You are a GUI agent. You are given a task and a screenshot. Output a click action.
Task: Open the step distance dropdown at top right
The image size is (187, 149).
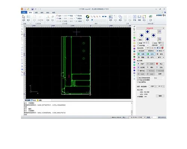coord(161,43)
